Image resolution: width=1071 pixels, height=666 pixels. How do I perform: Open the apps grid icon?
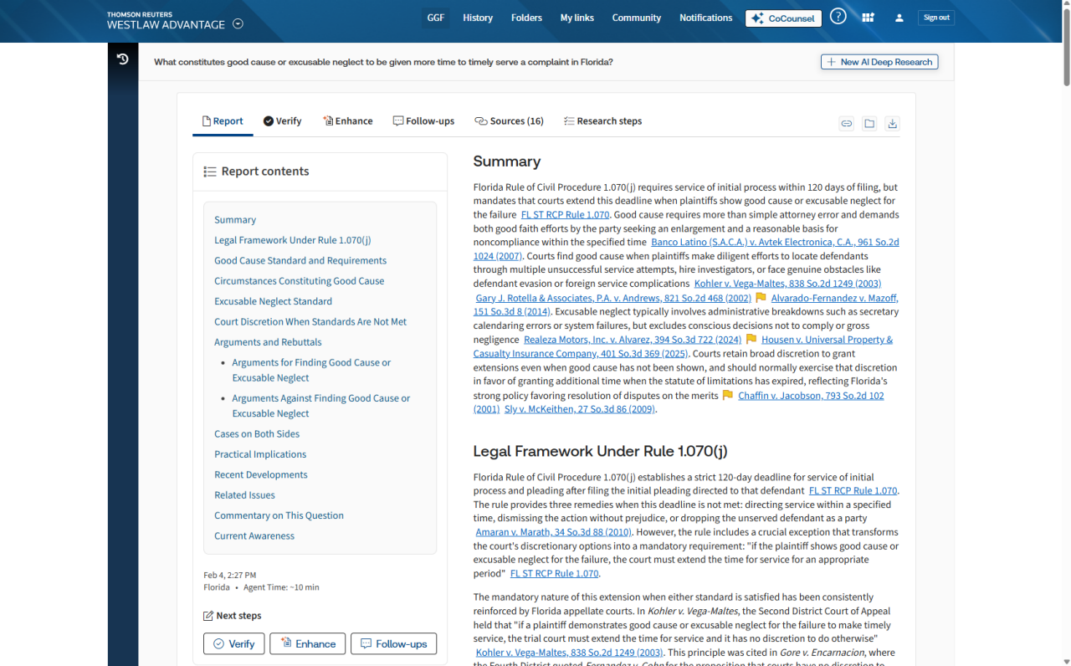[868, 18]
